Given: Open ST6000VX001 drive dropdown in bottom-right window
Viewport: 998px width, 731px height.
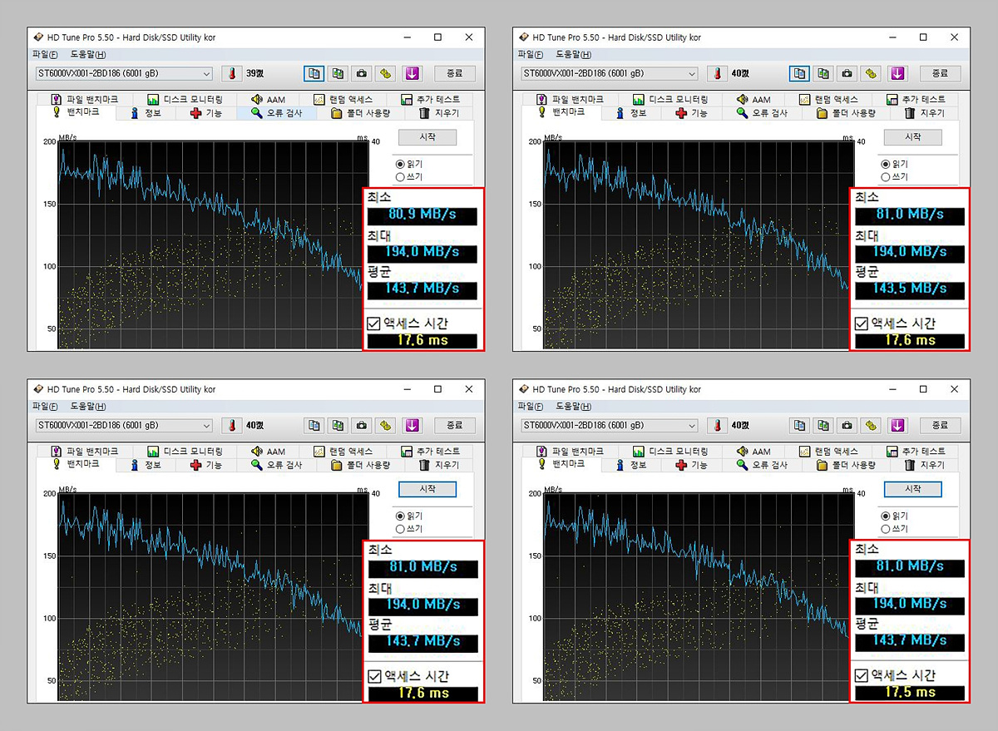Looking at the screenshot, I should tap(609, 425).
